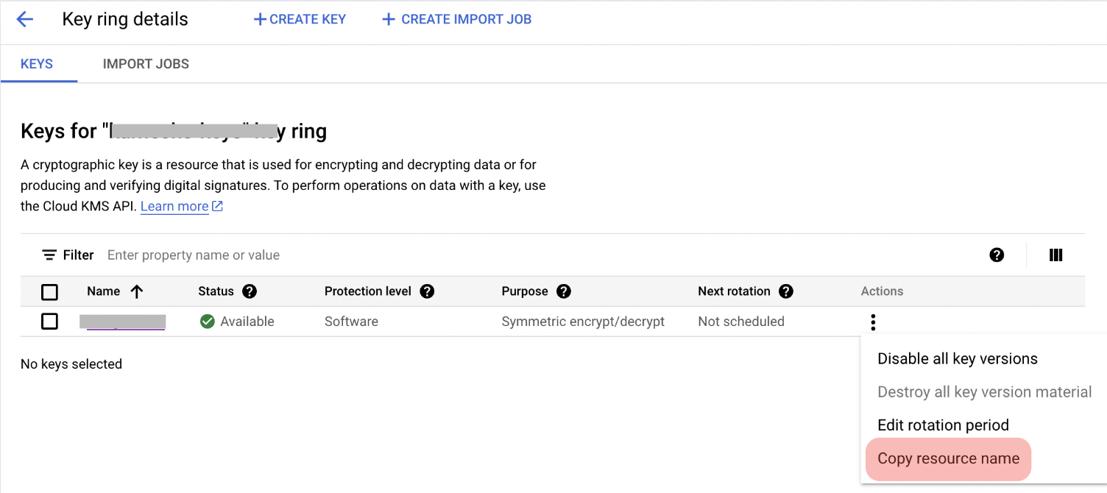The width and height of the screenshot is (1107, 493).
Task: Select Copy resource name from the menu
Action: click(x=948, y=458)
